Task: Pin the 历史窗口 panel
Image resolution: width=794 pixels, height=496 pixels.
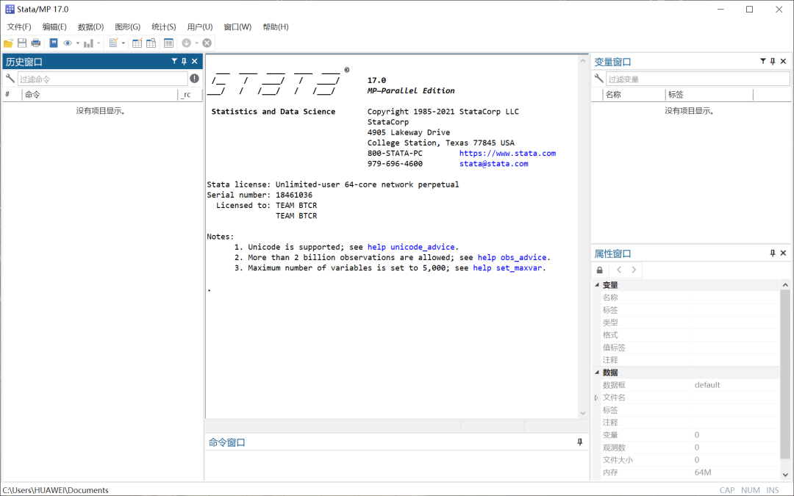Action: tap(185, 61)
